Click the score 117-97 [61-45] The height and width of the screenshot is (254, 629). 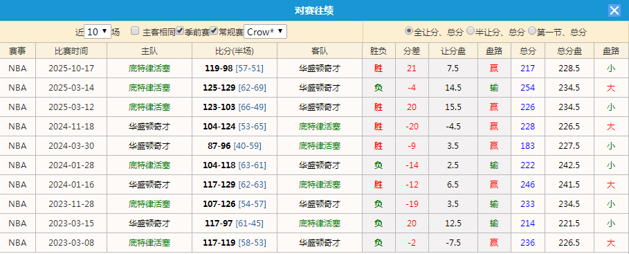[235, 223]
